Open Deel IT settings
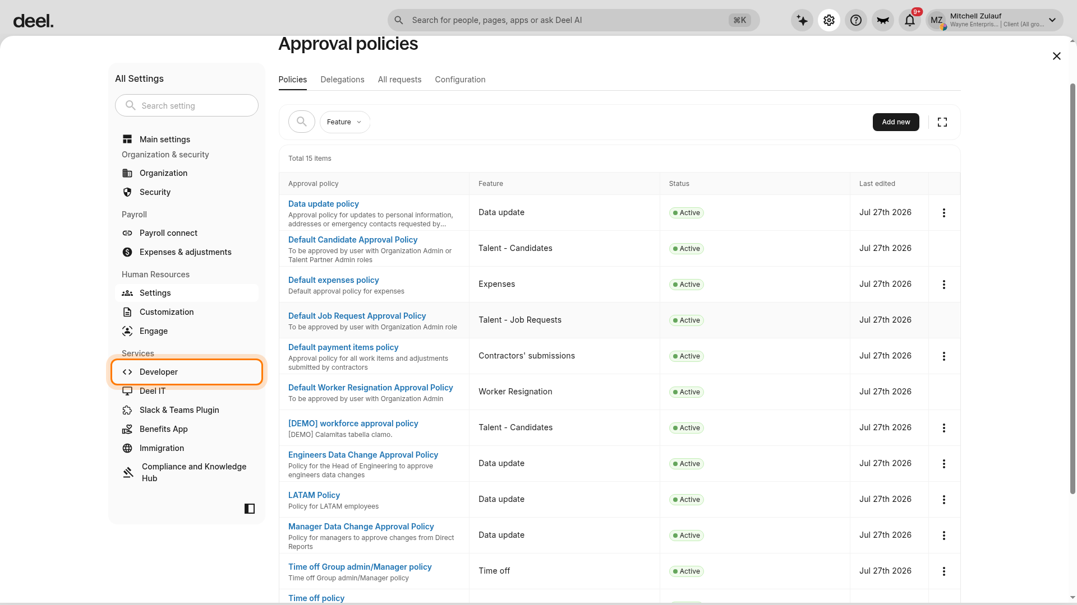Image resolution: width=1077 pixels, height=605 pixels. [187, 391]
